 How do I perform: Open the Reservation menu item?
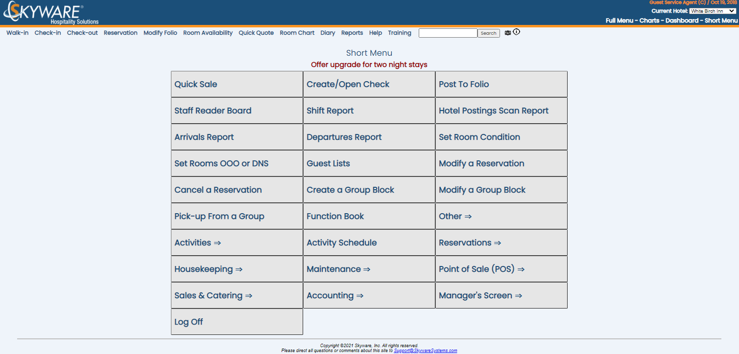click(120, 33)
